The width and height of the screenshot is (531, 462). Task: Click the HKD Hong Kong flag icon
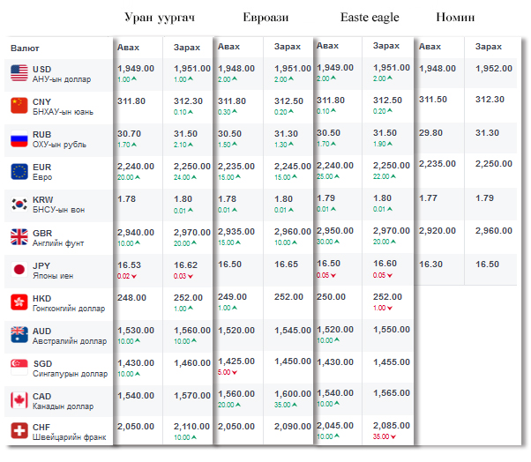(x=19, y=302)
